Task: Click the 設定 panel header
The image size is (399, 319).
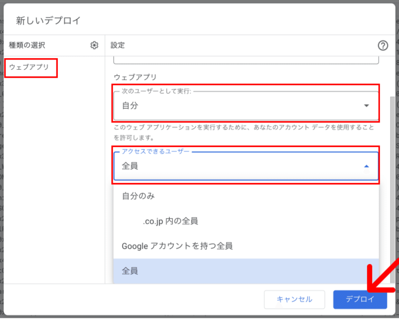Action: point(118,45)
